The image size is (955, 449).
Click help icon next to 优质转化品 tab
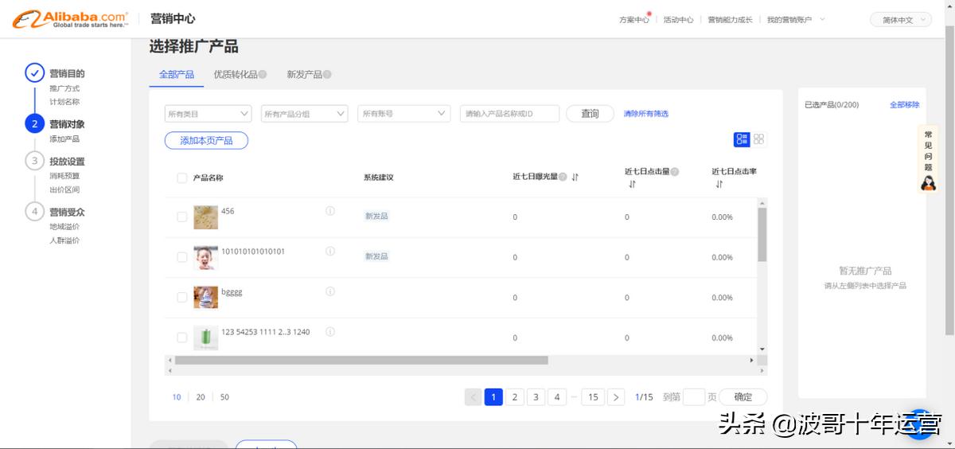[263, 75]
